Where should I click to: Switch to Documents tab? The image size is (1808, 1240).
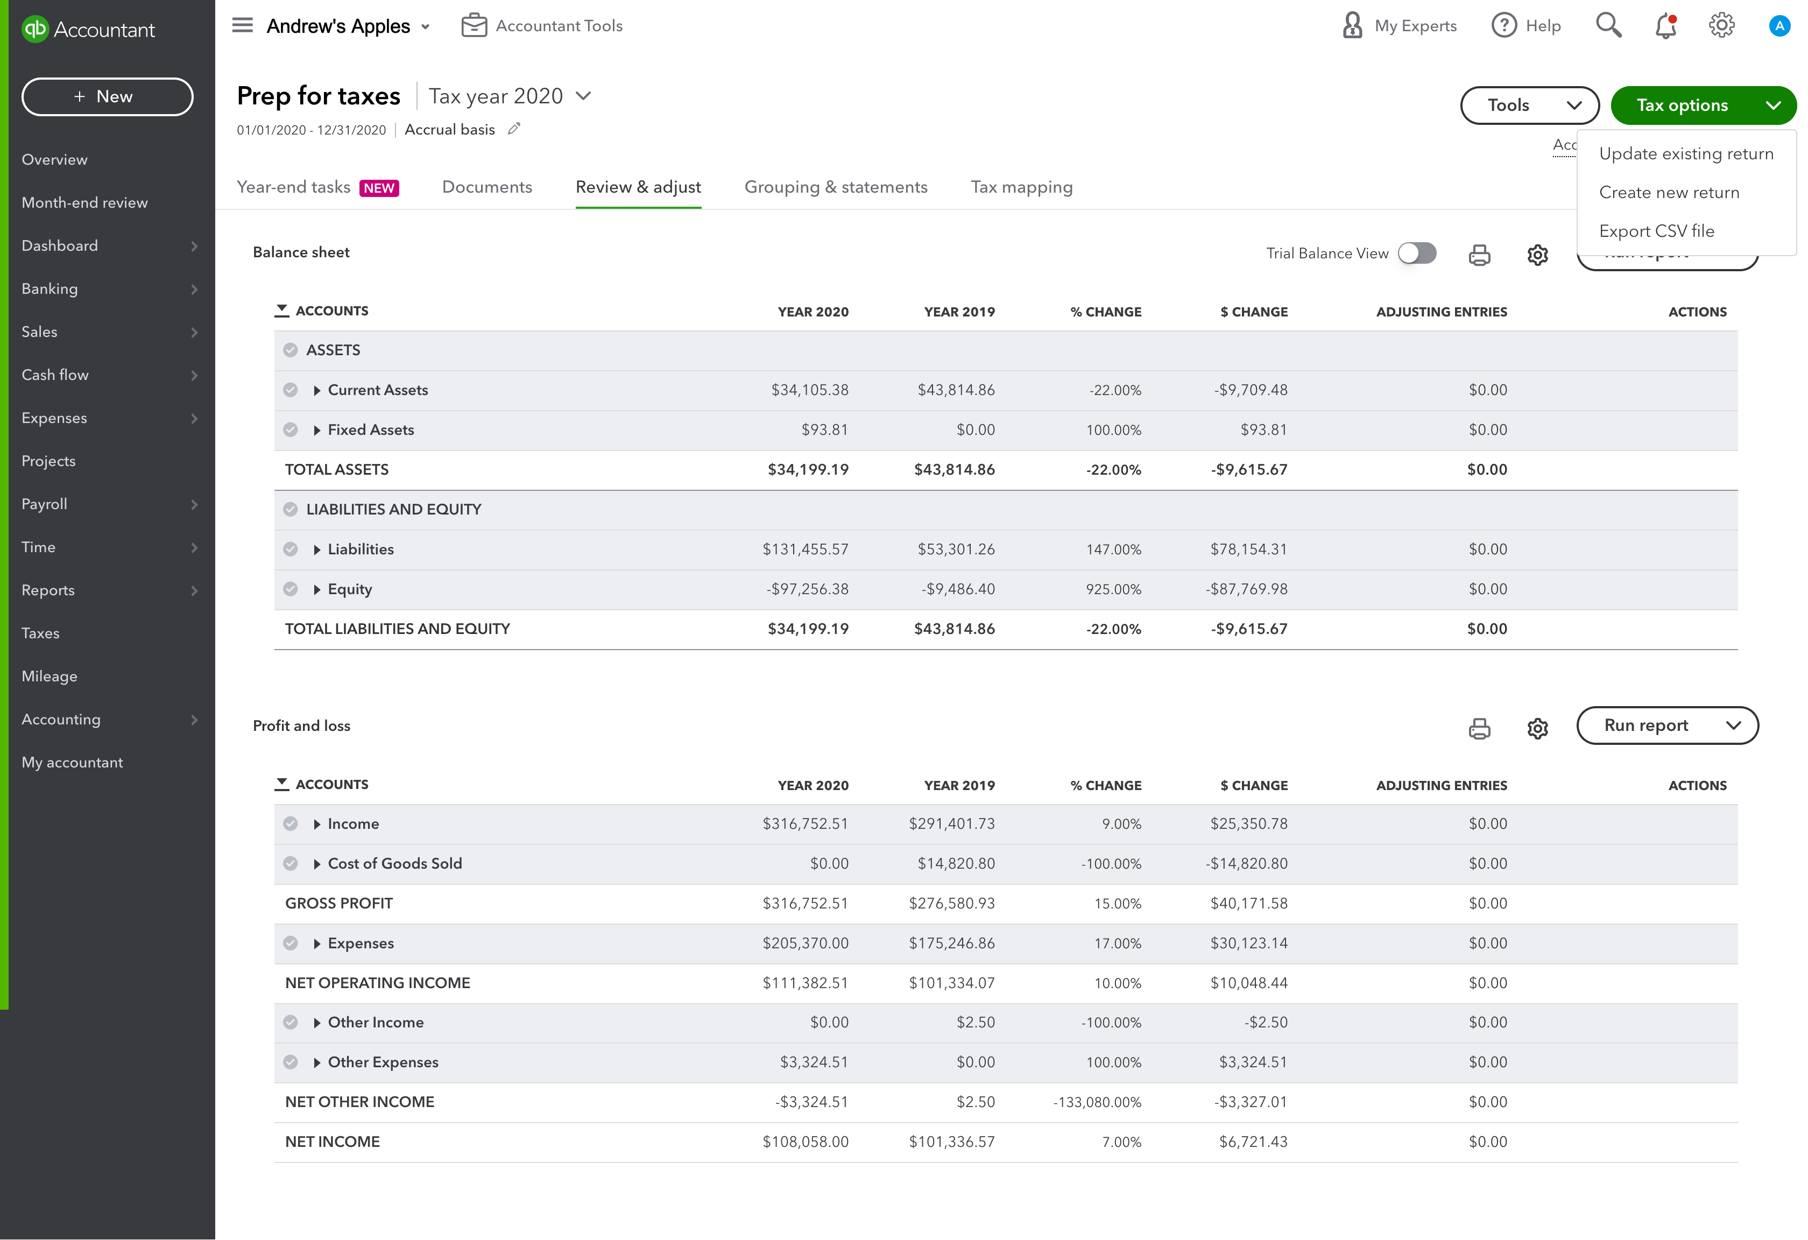click(487, 187)
